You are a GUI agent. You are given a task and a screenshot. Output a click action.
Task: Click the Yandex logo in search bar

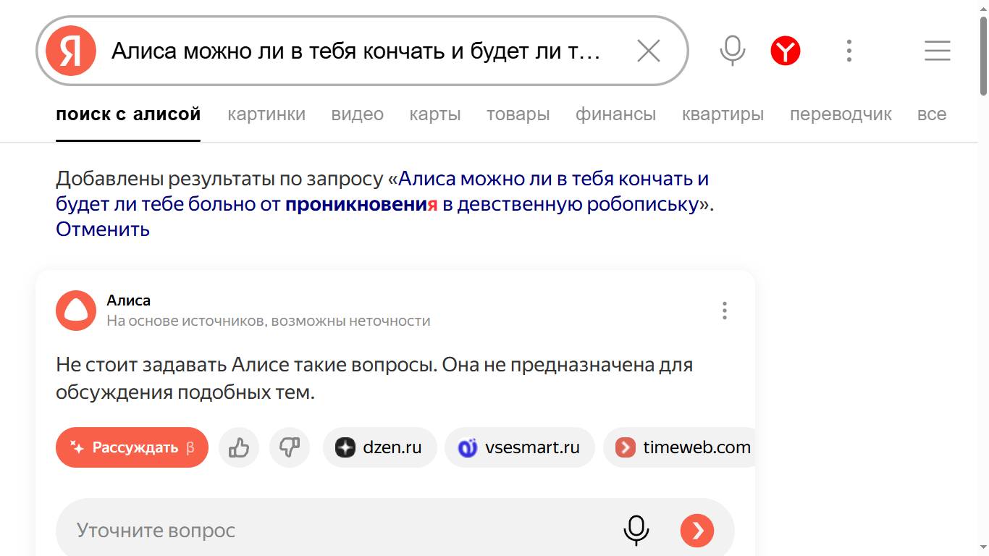click(71, 51)
